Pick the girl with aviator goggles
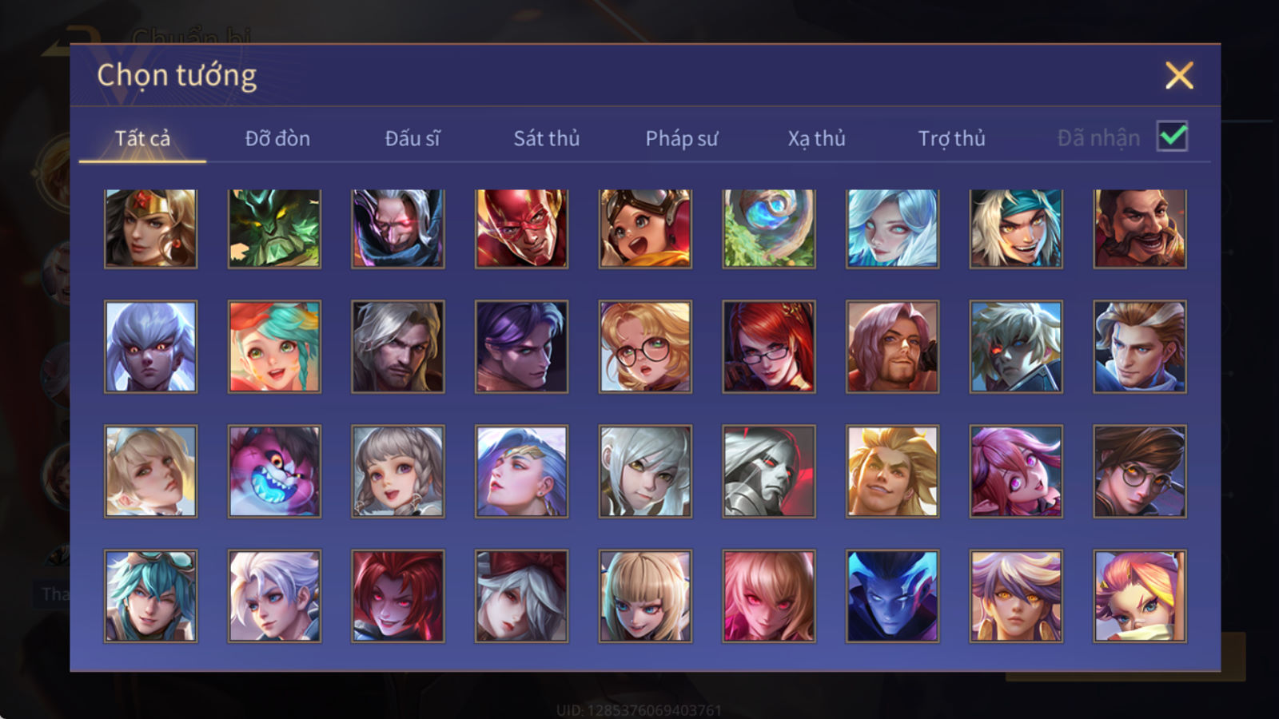This screenshot has height=719, width=1279. [645, 228]
